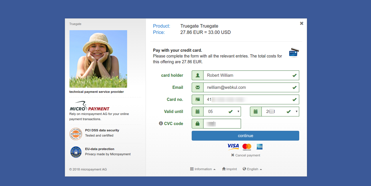This screenshot has height=186, width=371.
Task: Click '© 2018 micropayment AG' text
Action: point(88,169)
